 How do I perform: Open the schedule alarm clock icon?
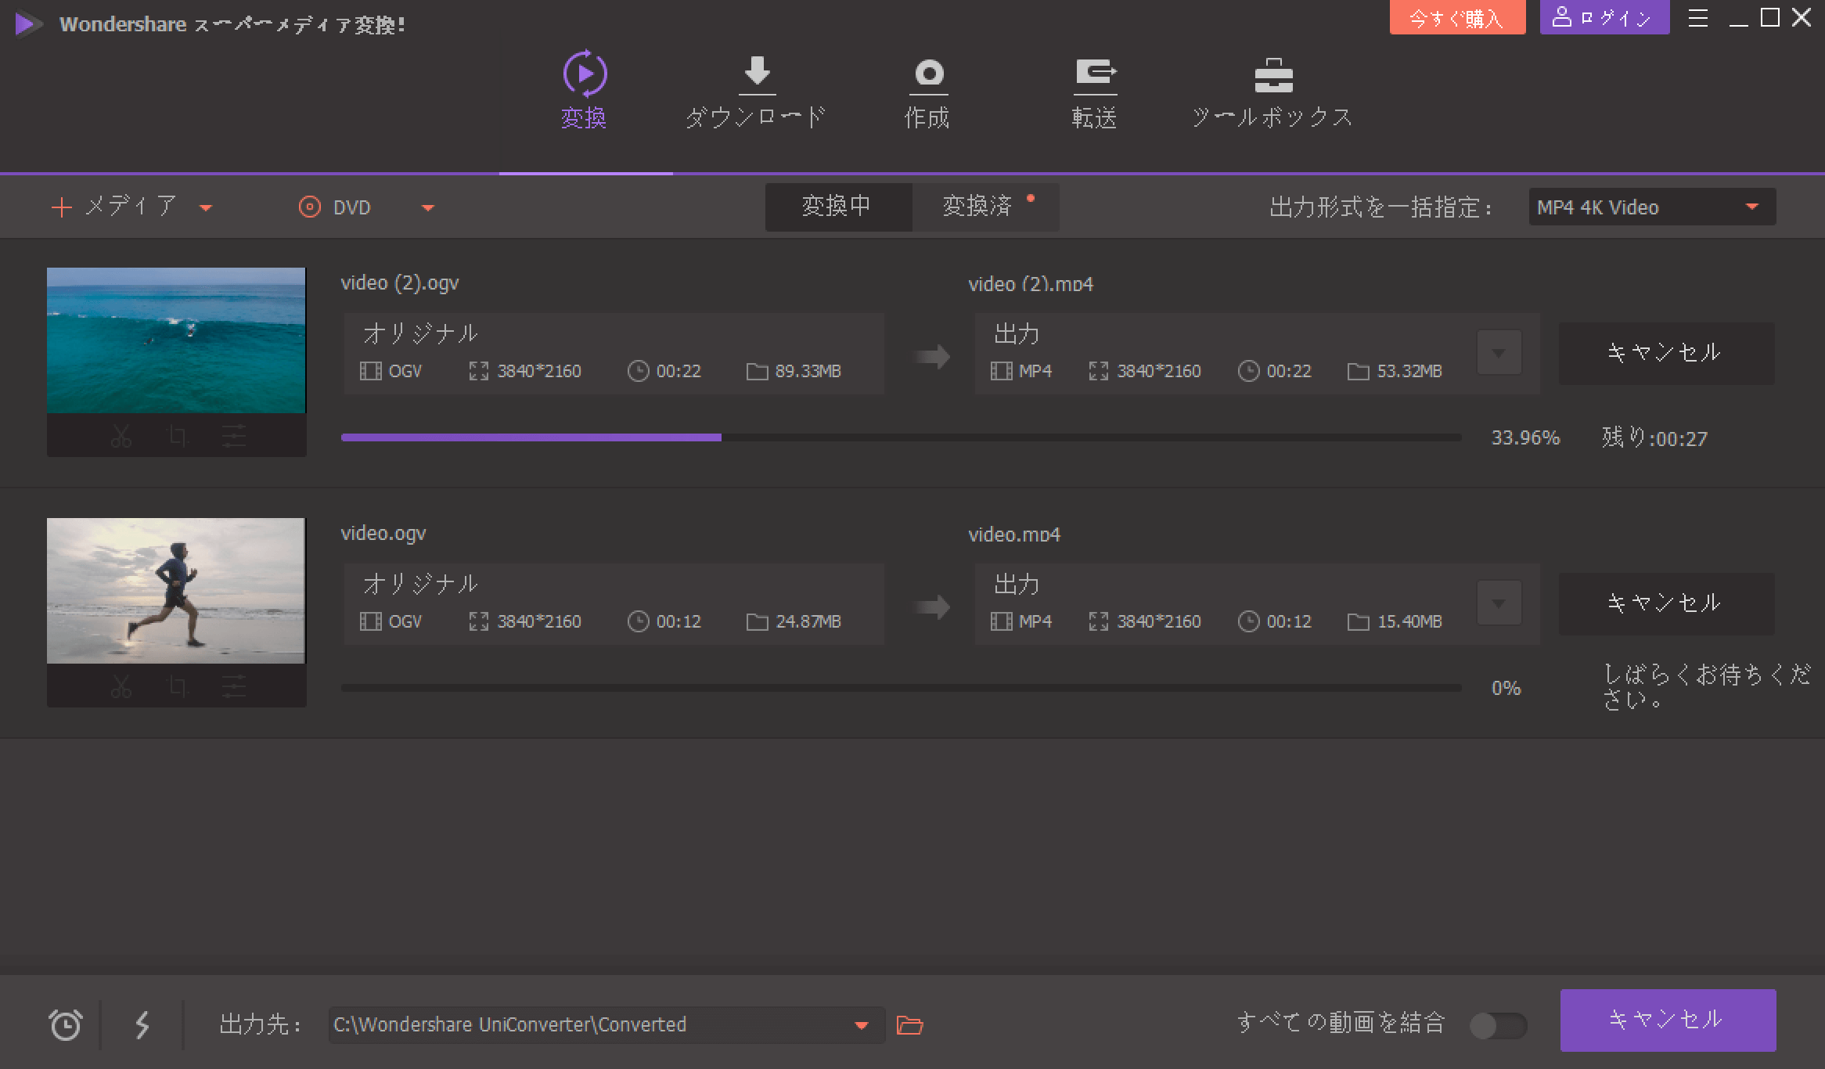(x=65, y=1024)
